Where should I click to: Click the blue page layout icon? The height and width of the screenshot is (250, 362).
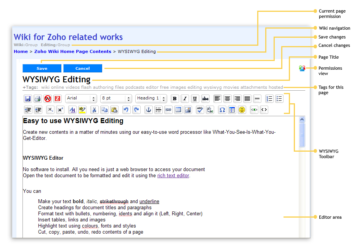pyautogui.click(x=232, y=110)
